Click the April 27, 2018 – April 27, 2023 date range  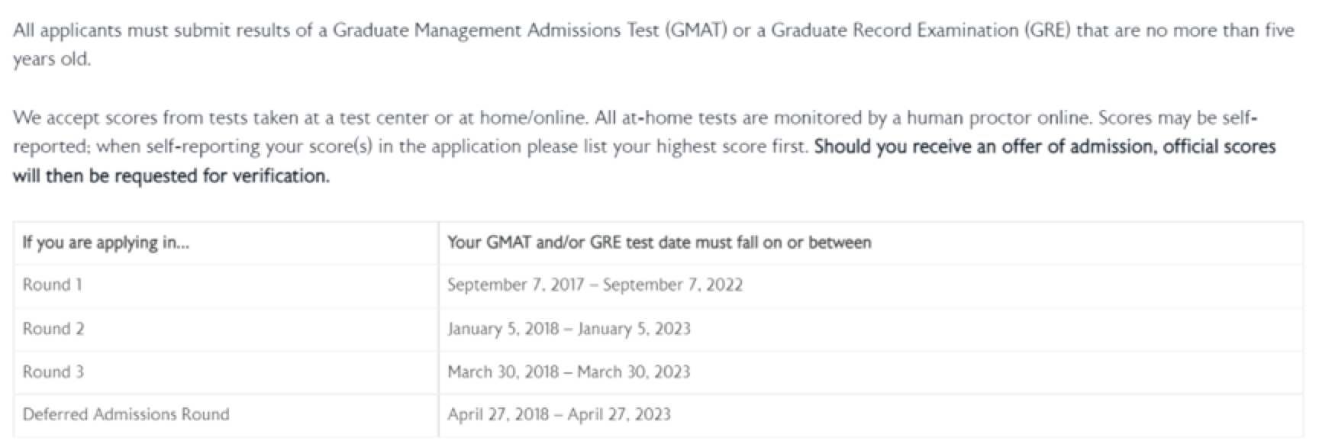point(559,415)
